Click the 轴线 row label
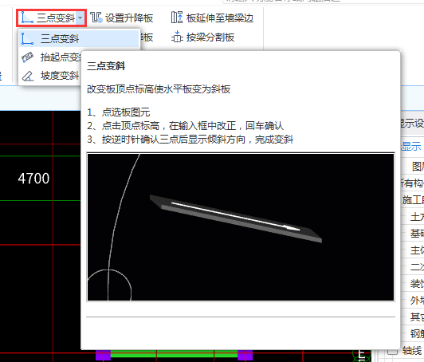 click(x=411, y=351)
